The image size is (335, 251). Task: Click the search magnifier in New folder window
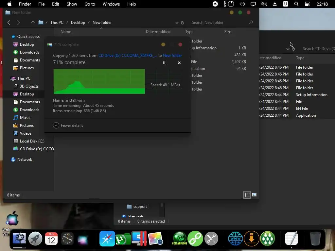[x=251, y=23]
